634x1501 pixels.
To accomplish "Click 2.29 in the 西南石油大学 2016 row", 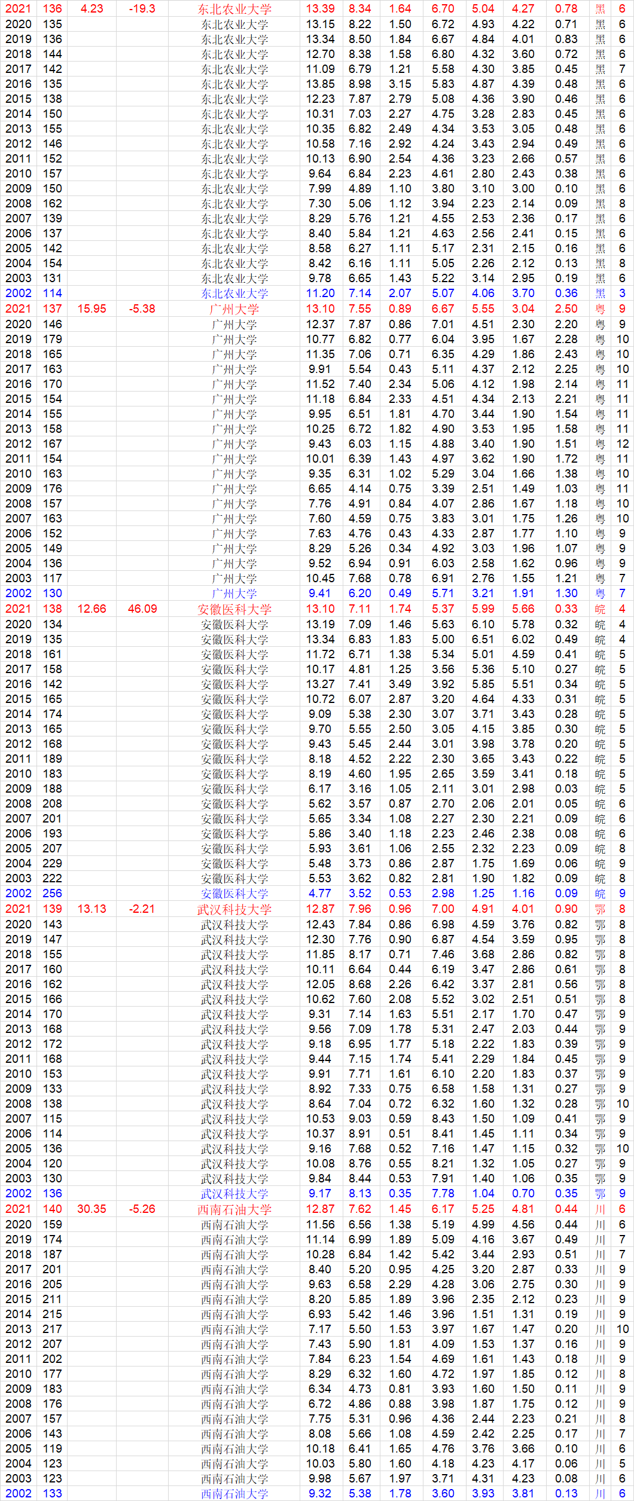I will [400, 1285].
